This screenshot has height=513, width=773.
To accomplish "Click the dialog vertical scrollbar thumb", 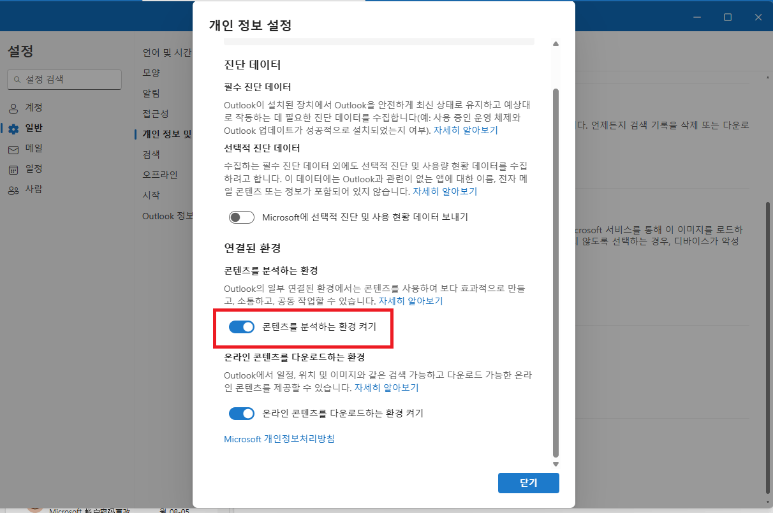I will 556,273.
